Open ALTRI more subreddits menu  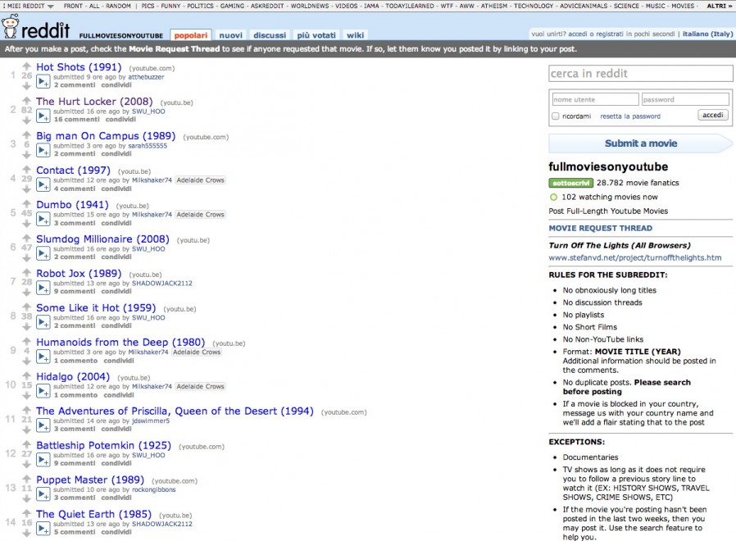tap(720, 6)
